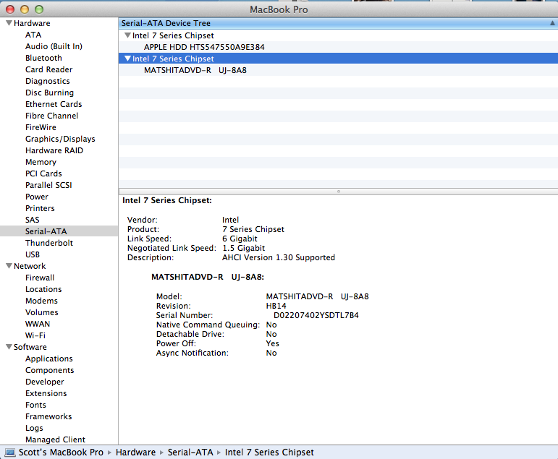The image size is (558, 459).
Task: Zoom the MacBook Pro window with green button
Action: (x=39, y=9)
